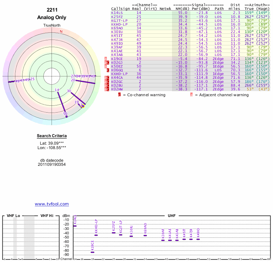Select KKHD-LP callsign in the table
Viewport: 273px width, 262px height.
[119, 24]
